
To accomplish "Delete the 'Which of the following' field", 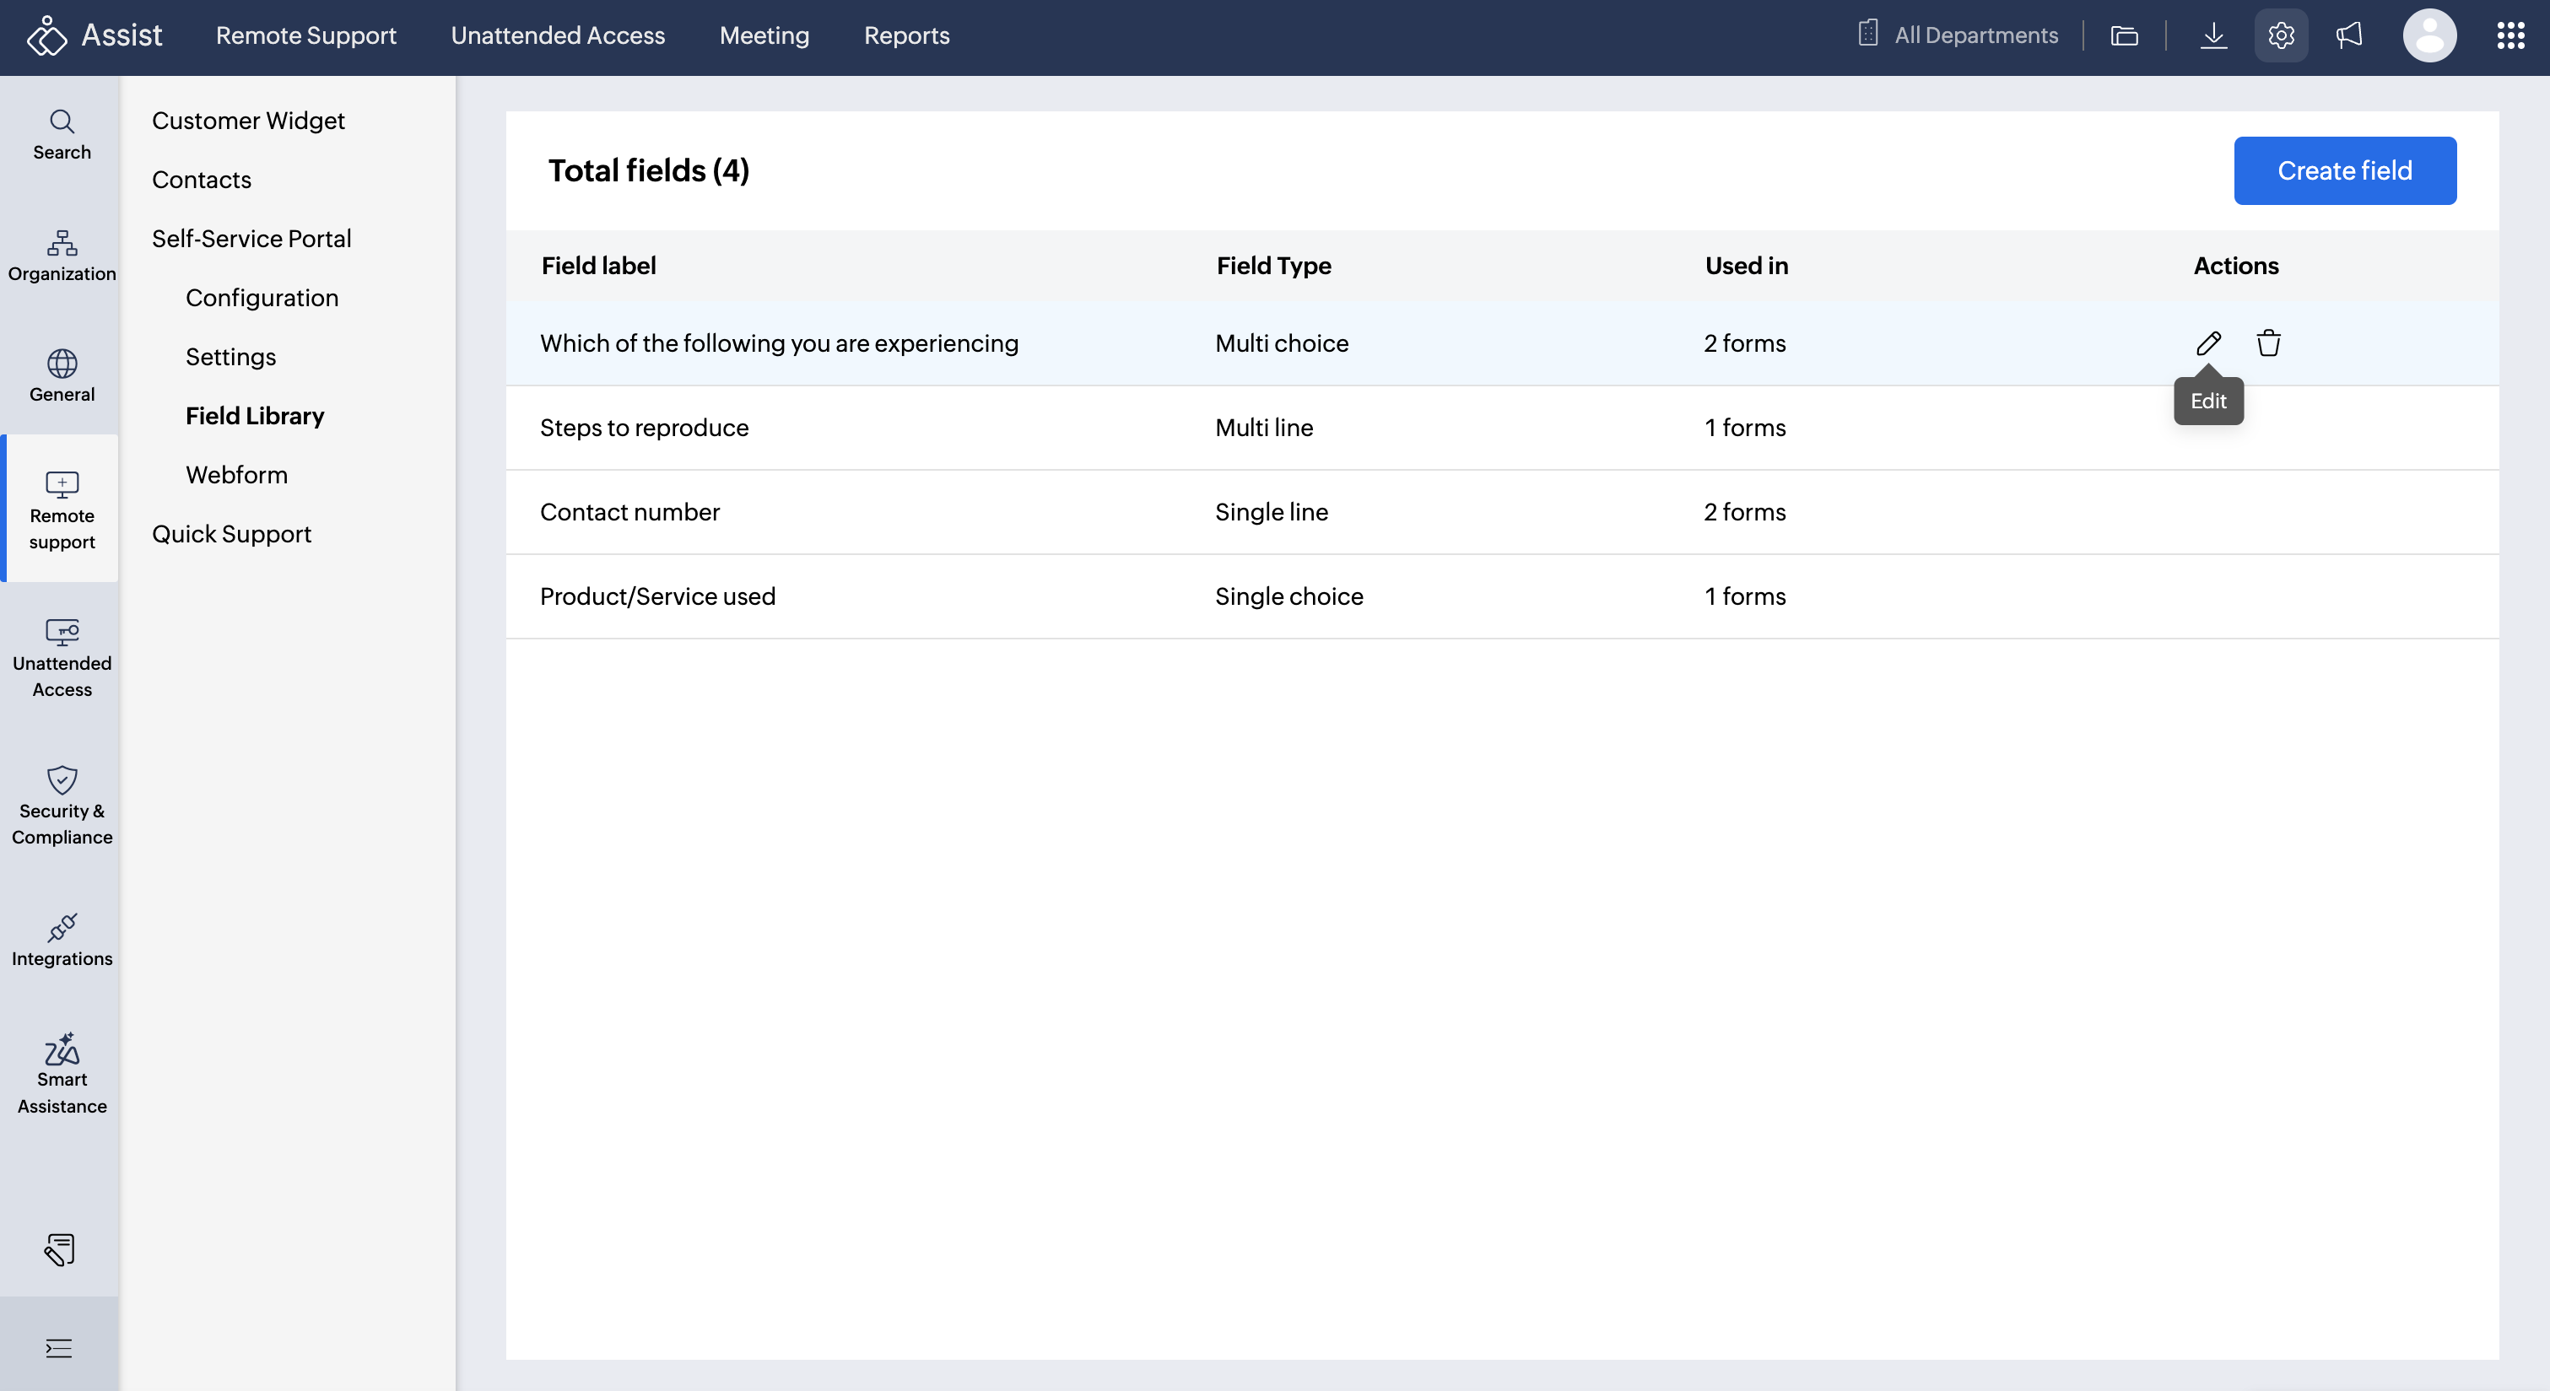I will (2269, 343).
